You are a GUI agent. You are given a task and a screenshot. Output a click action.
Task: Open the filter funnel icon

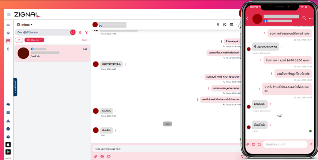pos(87,32)
